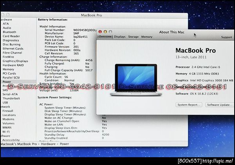Select Card Reader in the sidebar
235x165 pixels.
11,36
